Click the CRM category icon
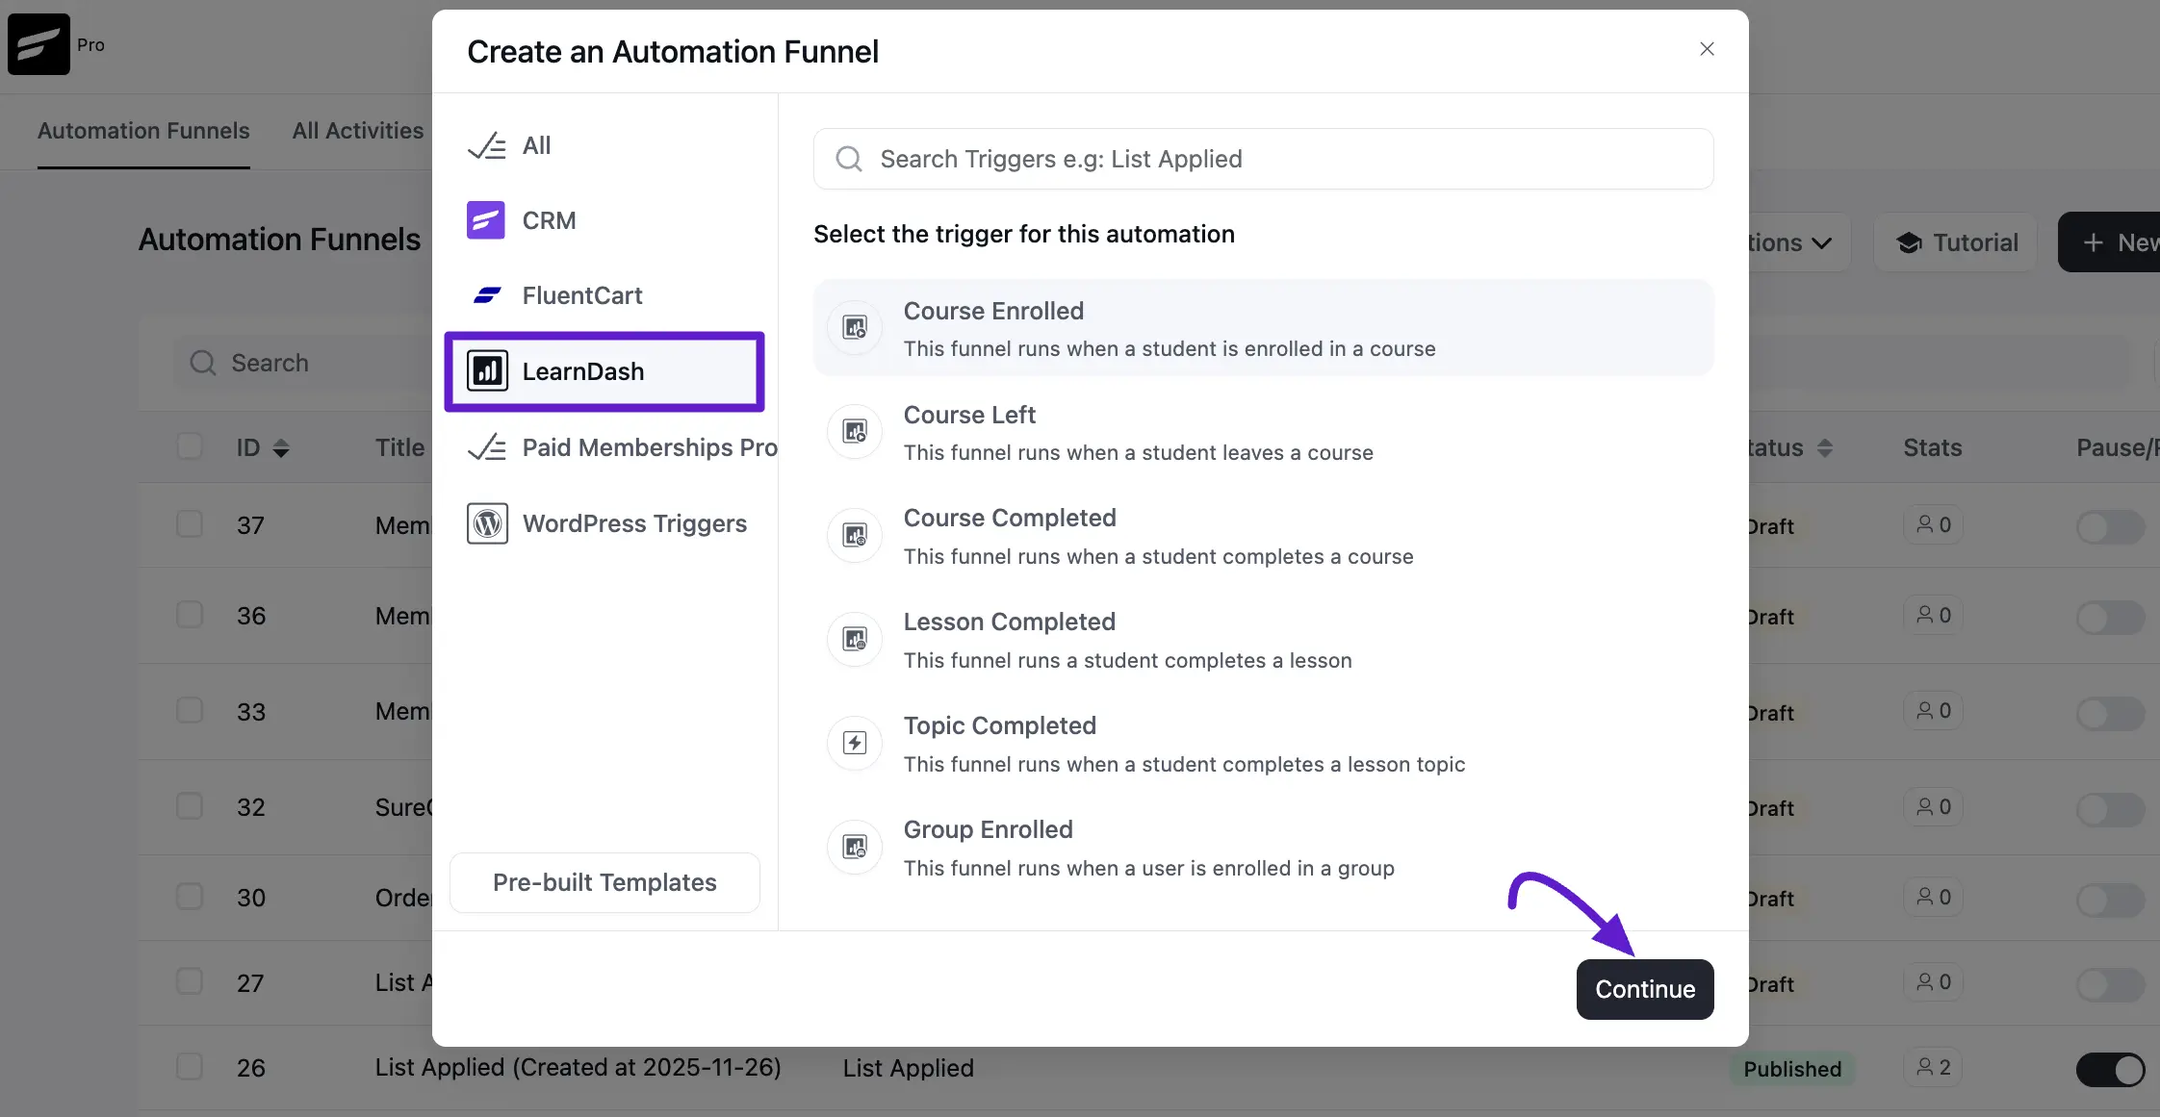Image resolution: width=2160 pixels, height=1117 pixels. 486,220
